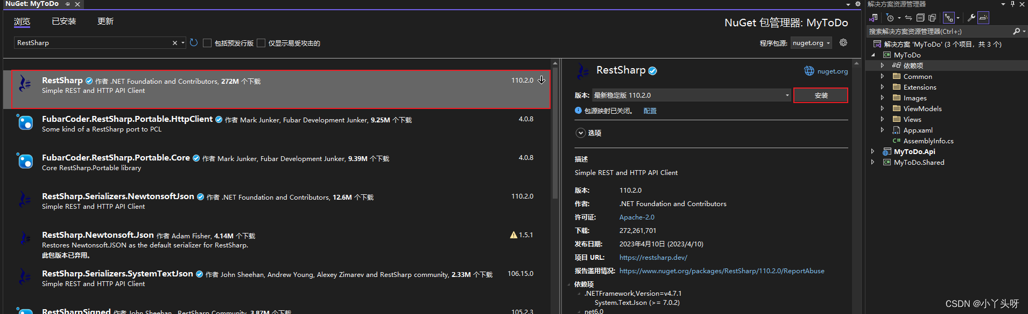Image resolution: width=1028 pixels, height=314 pixels.
Task: Click the nuget.org globe icon in details
Action: 809,71
